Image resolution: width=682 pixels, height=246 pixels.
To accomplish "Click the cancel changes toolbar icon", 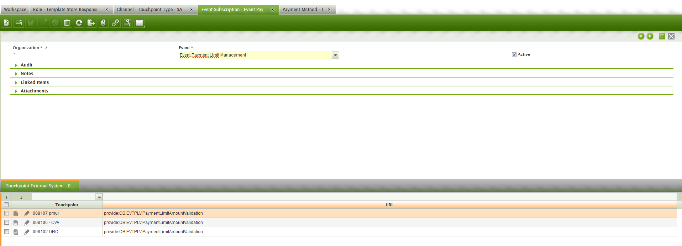I will [55, 23].
